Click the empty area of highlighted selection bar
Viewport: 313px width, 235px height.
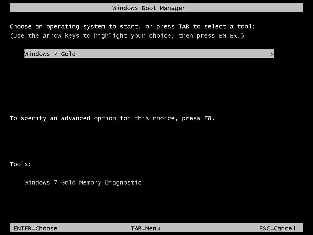click(x=172, y=53)
